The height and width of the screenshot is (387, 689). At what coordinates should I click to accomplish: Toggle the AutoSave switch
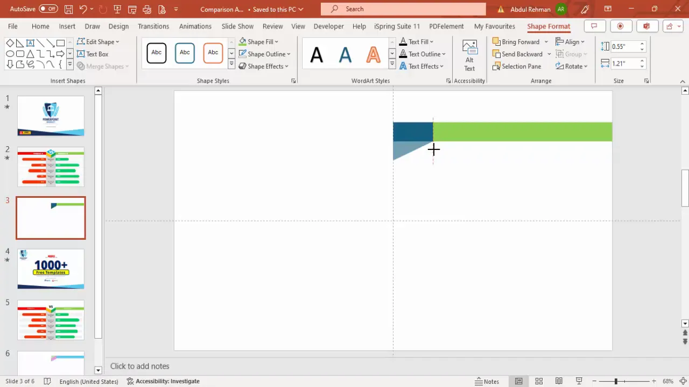(x=48, y=9)
